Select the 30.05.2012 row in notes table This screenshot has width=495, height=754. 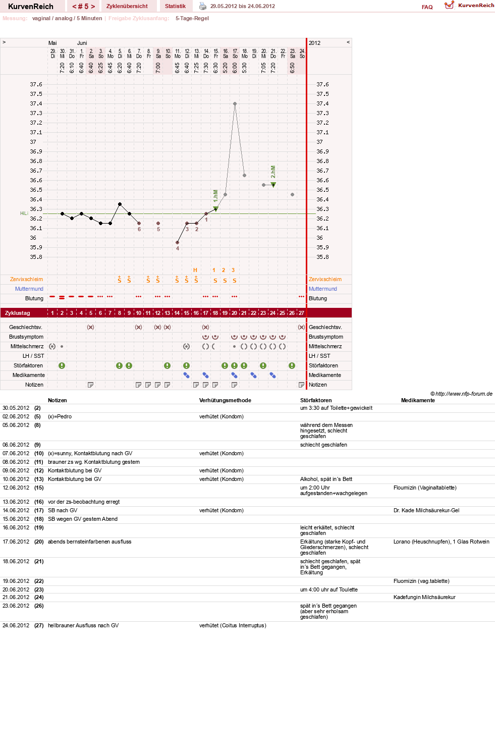[247, 408]
